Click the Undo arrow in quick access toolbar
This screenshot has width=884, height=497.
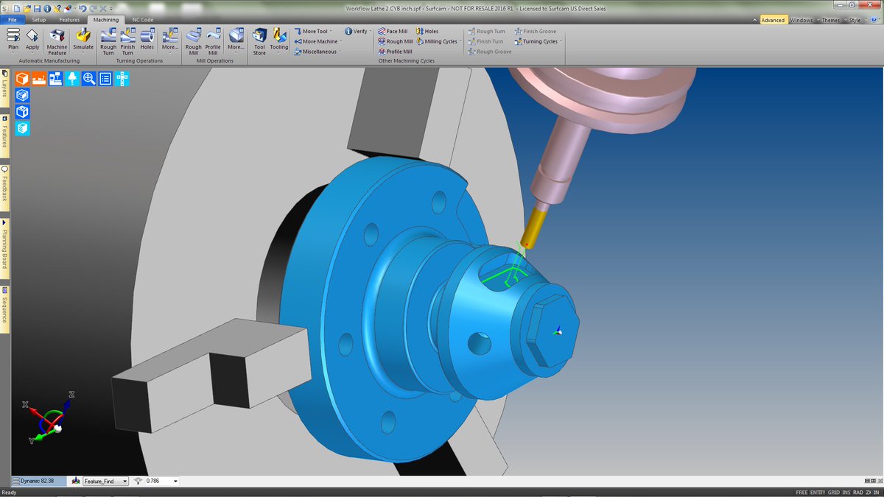point(82,7)
